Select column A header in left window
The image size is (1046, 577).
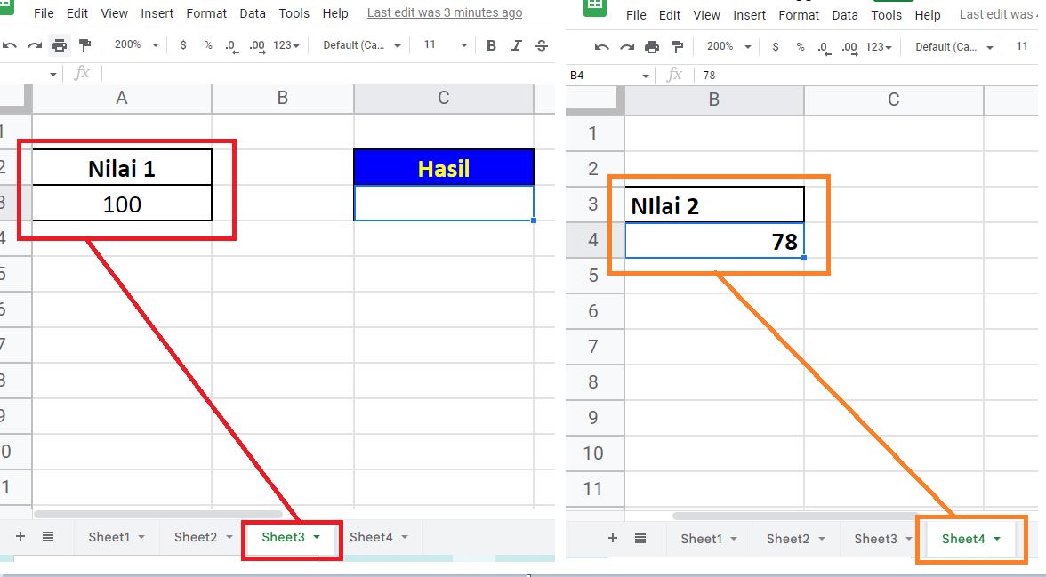pyautogui.click(x=121, y=98)
